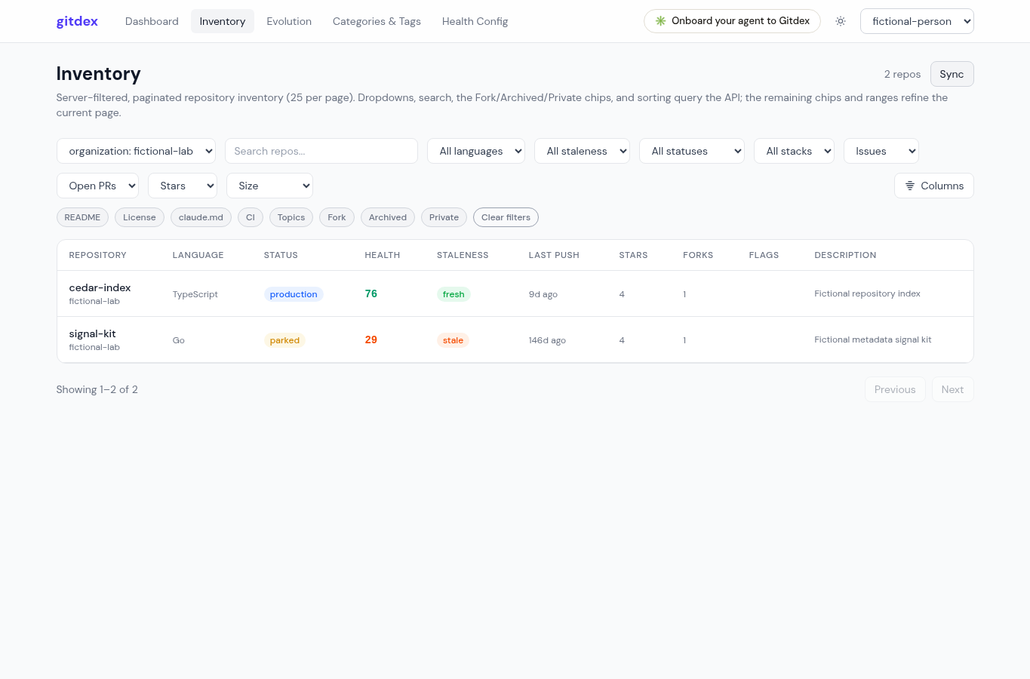Switch to the Evolution tab

[x=289, y=21]
